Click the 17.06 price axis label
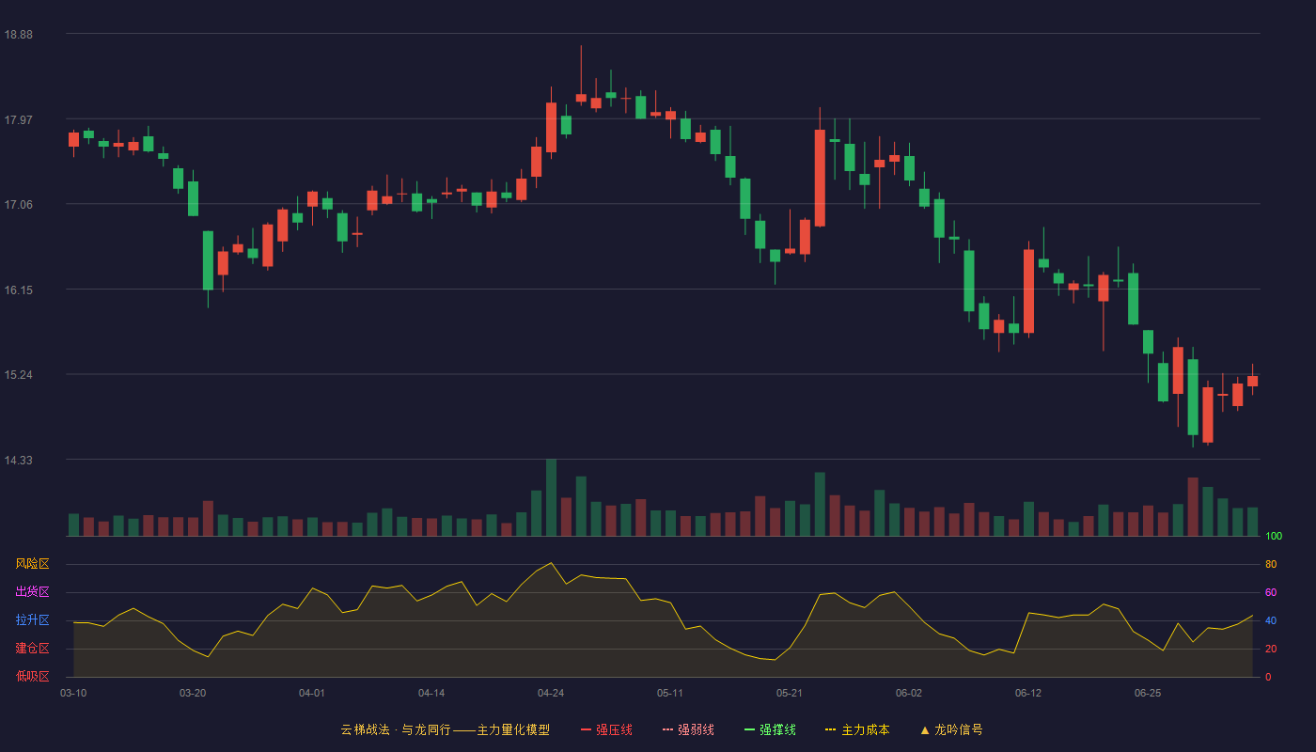Screen dimensions: 1316x752 (18, 205)
